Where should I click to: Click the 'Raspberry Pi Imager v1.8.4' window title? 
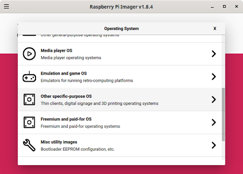[x=121, y=7]
